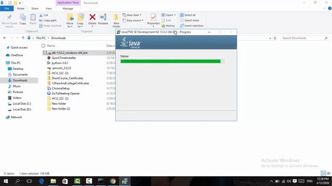Viewport: 332px width, 186px height.
Task: Switch to the Share tab
Action: pyautogui.click(x=35, y=9)
